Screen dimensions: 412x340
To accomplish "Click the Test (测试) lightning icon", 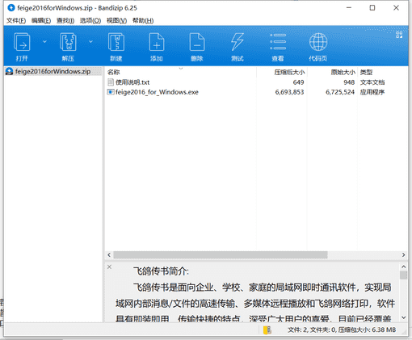I will click(238, 42).
